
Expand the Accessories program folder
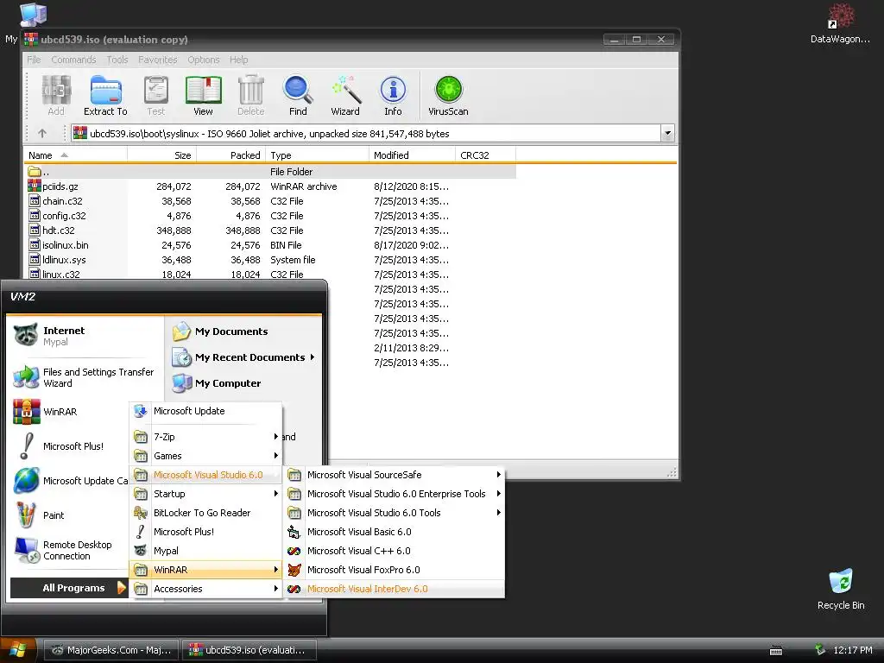(205, 589)
